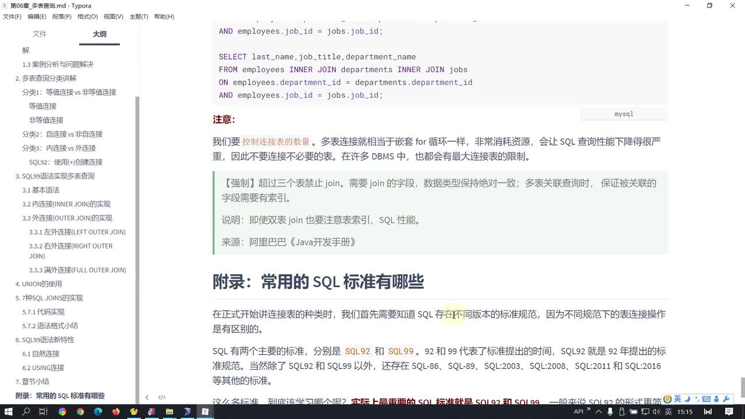Select the 大纲 outline tab
The height and width of the screenshot is (419, 745).
tap(100, 34)
